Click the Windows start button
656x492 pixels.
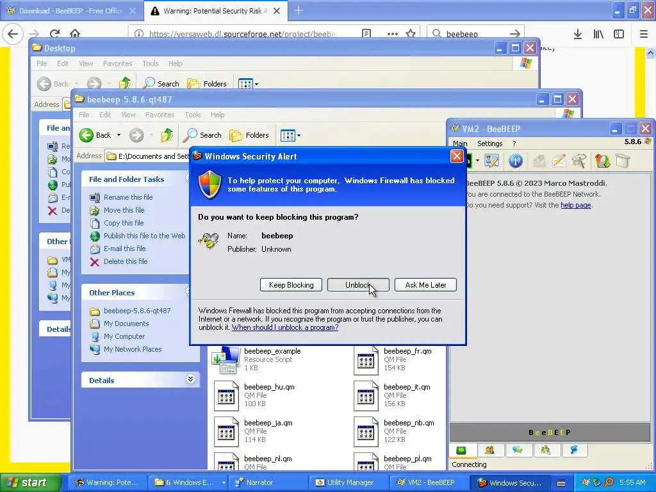tap(30, 482)
